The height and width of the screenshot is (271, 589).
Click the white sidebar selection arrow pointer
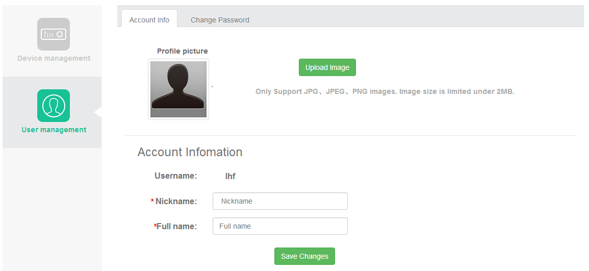click(x=98, y=112)
